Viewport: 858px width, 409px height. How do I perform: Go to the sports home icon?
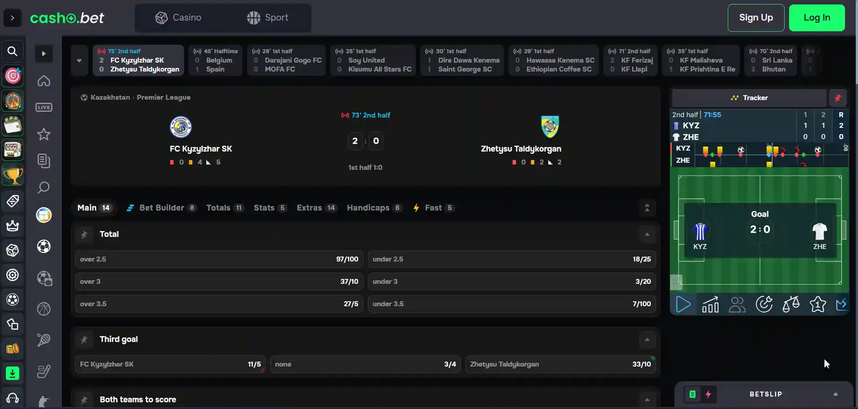(x=44, y=81)
